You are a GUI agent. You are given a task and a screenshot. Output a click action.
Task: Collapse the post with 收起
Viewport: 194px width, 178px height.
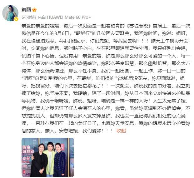coord(121,131)
